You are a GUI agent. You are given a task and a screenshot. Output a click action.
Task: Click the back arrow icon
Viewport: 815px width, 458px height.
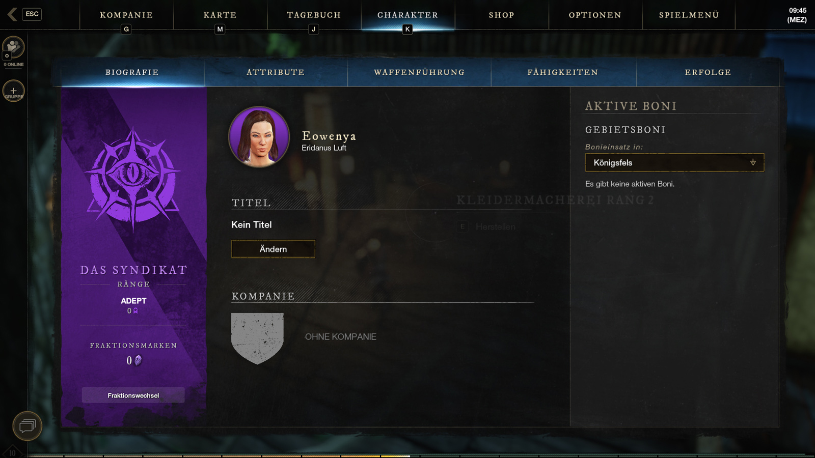[12, 14]
